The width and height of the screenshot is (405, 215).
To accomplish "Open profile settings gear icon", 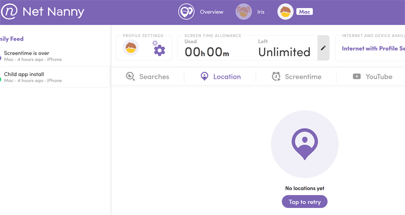I will coord(159,48).
